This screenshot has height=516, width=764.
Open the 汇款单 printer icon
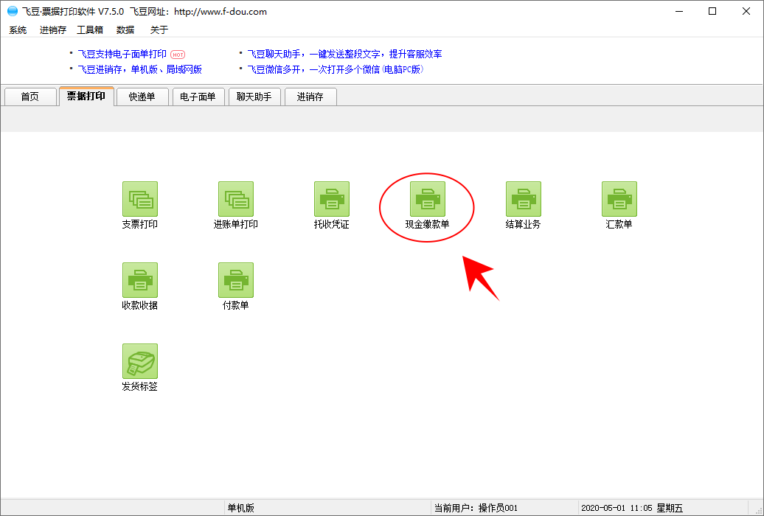[x=619, y=200]
